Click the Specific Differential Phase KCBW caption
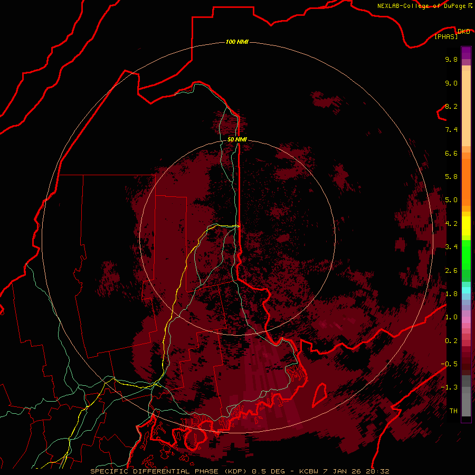Screen dimensions: 475x475 point(240,471)
